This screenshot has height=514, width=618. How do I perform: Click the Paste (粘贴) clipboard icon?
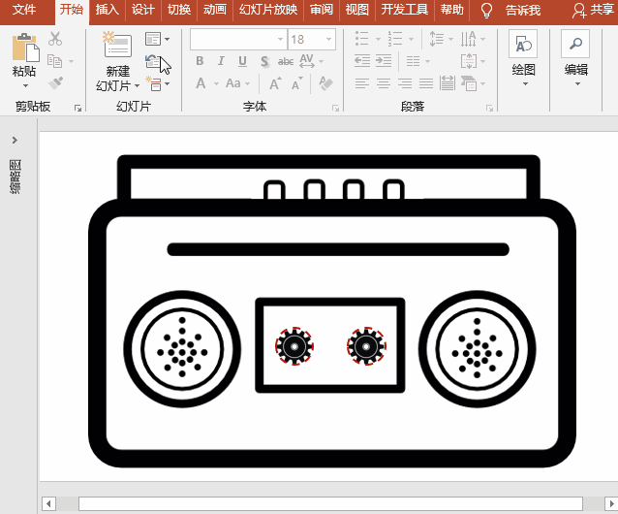pos(24,48)
